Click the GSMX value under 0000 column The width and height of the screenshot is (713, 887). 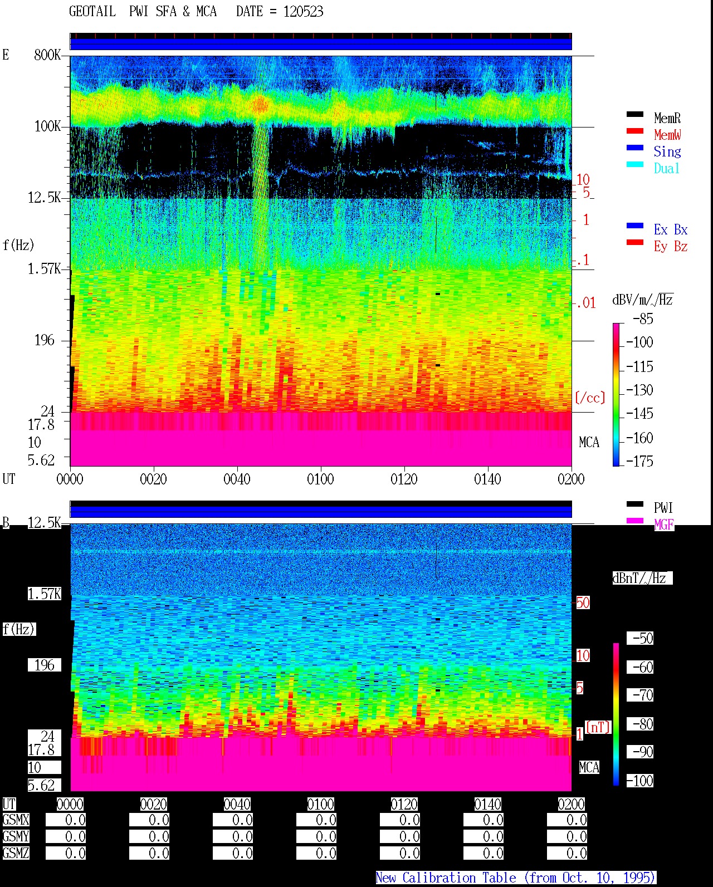pos(66,820)
